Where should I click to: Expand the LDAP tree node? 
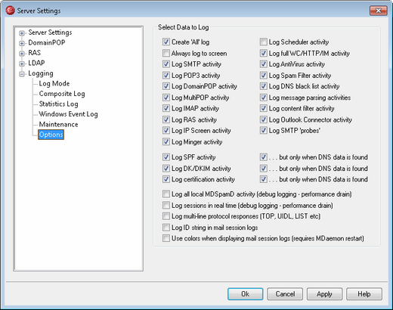(x=22, y=64)
